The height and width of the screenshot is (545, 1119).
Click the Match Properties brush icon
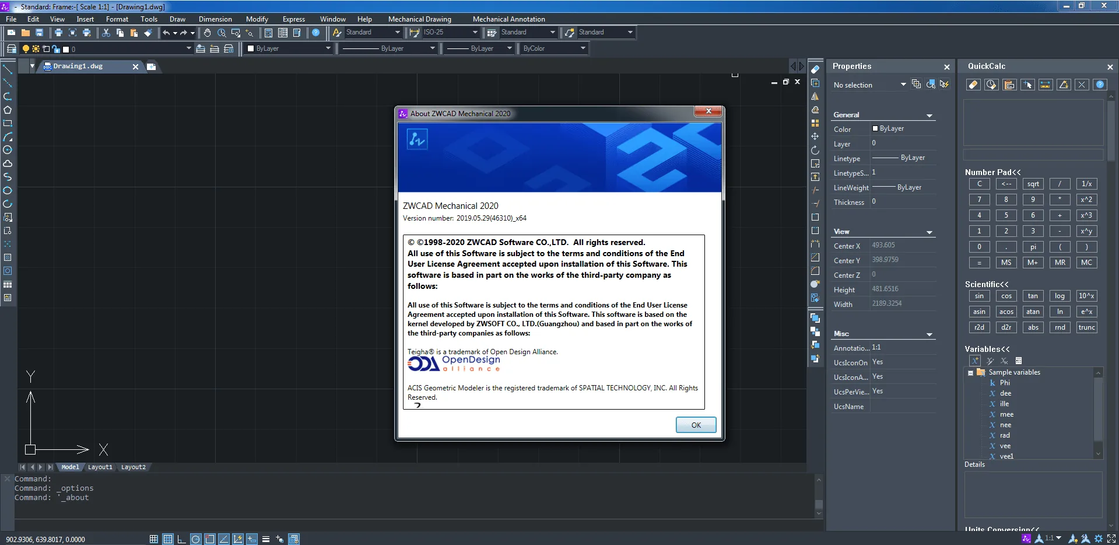(x=148, y=33)
